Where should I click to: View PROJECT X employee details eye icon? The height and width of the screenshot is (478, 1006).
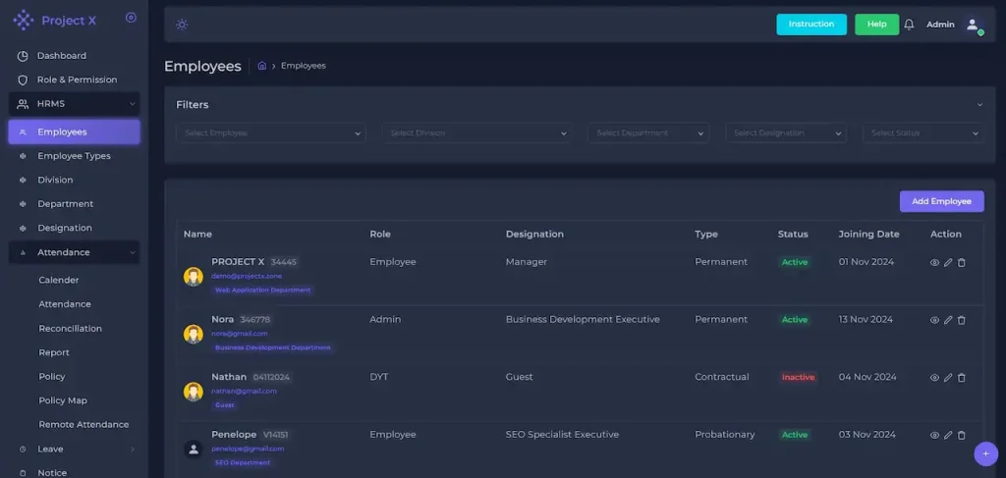point(934,263)
